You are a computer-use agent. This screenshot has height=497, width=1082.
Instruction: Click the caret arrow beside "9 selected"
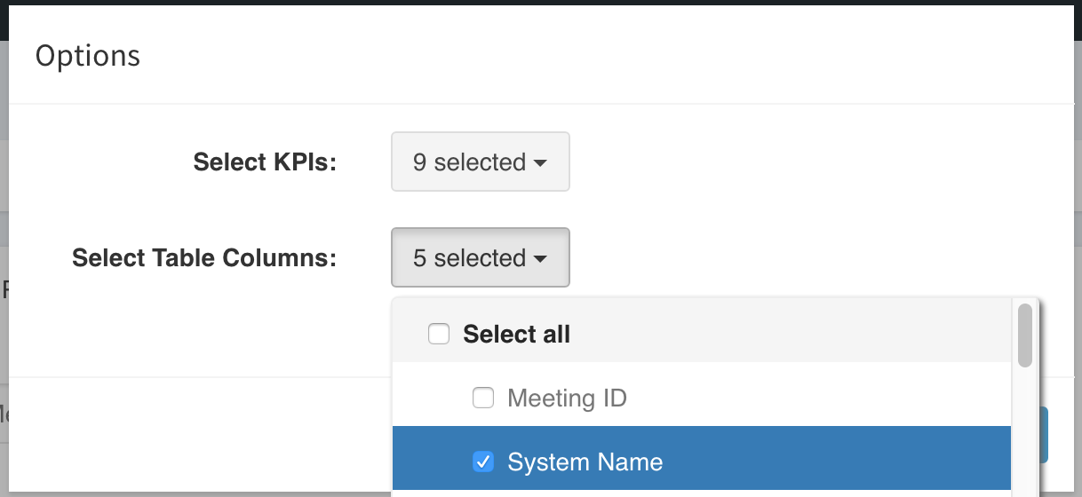point(540,163)
